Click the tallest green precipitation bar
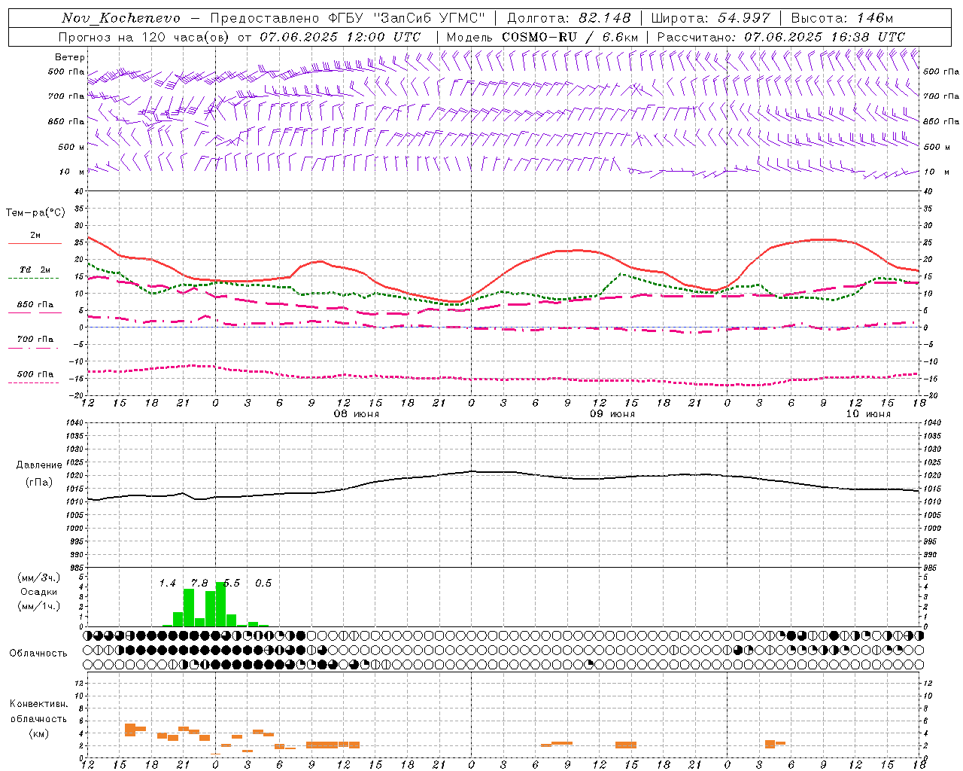 click(x=220, y=604)
